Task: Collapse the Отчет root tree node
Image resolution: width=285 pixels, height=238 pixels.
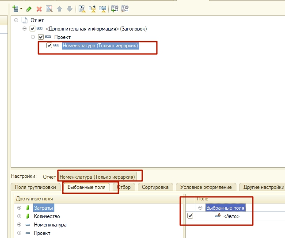Action: click(x=16, y=20)
